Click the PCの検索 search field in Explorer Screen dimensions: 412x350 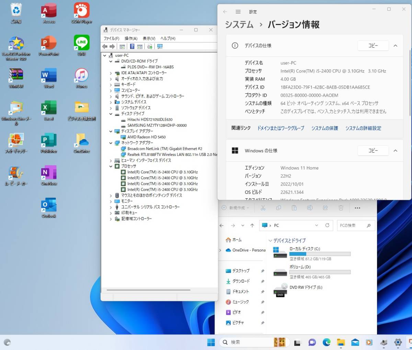[x=356, y=225]
